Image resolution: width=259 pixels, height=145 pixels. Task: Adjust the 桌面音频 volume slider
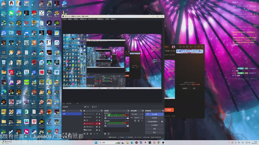coord(118,126)
